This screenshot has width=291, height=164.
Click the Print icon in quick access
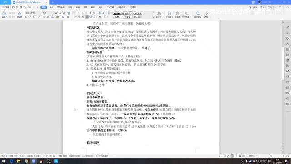coord(21,7)
